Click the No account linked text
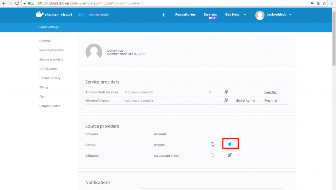This screenshot has height=190, width=336. click(166, 156)
